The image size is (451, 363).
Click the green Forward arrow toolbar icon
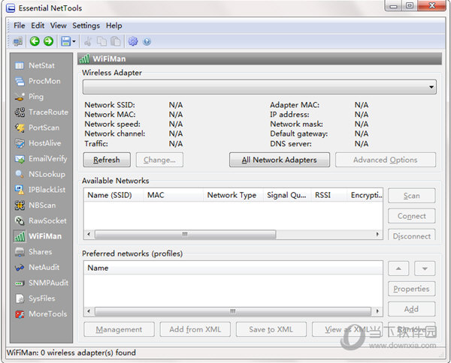coord(49,41)
